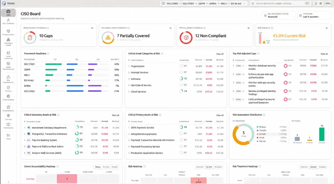Go to Primary Assets in sidebar
334x184 pixels.
(x=8, y=33)
